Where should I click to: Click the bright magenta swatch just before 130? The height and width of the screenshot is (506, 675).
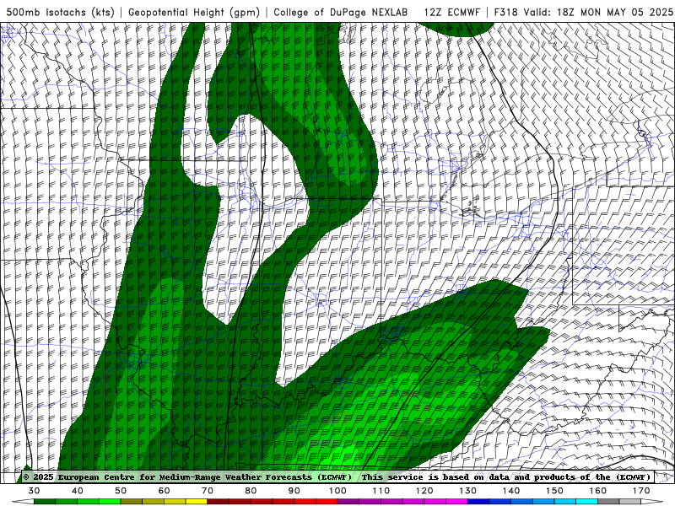[x=456, y=502]
